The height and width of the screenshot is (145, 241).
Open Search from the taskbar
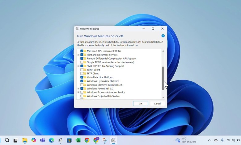pos(7,140)
